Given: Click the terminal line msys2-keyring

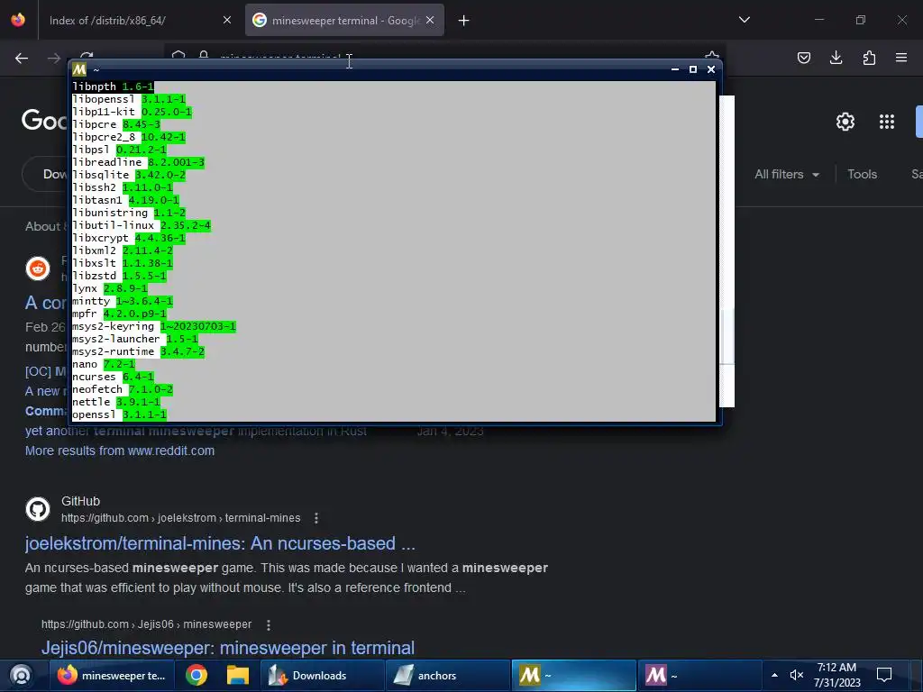Looking at the screenshot, I should (x=153, y=326).
